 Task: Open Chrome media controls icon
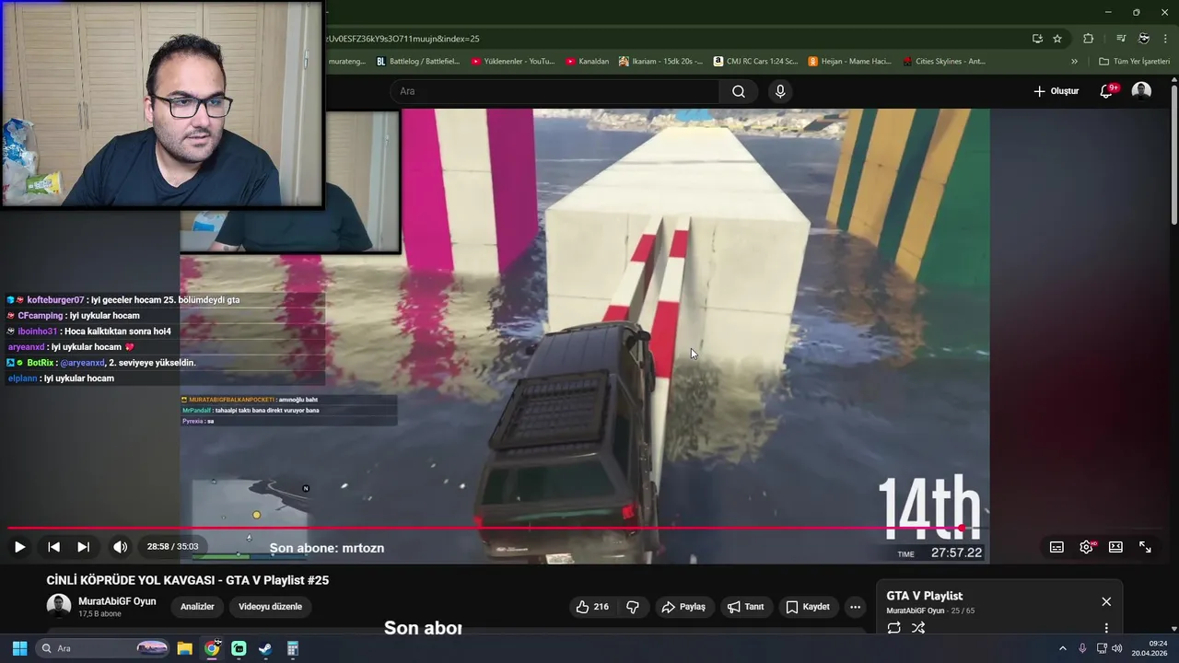pyautogui.click(x=1121, y=39)
